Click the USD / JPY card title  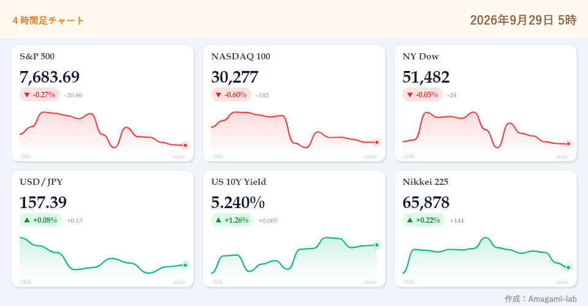tap(41, 182)
